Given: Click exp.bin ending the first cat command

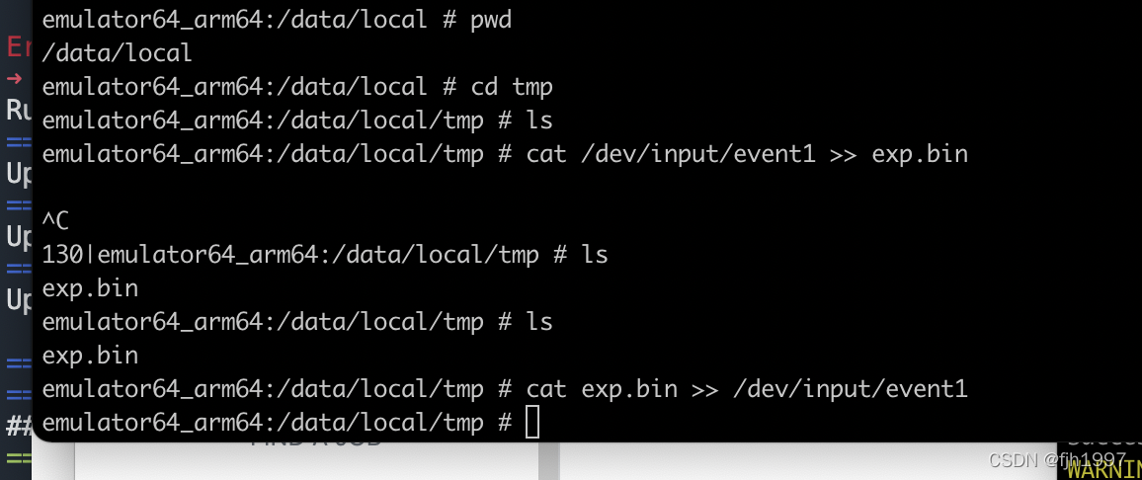Looking at the screenshot, I should (920, 154).
